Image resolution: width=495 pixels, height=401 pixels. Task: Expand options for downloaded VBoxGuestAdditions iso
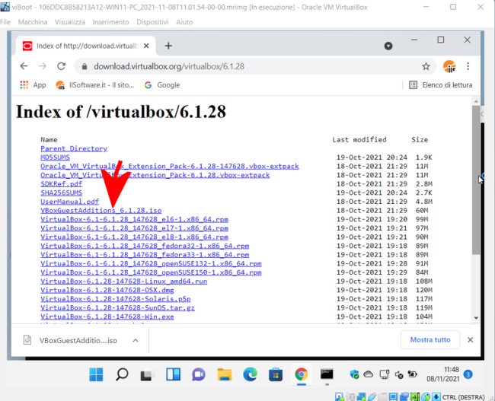coord(134,340)
